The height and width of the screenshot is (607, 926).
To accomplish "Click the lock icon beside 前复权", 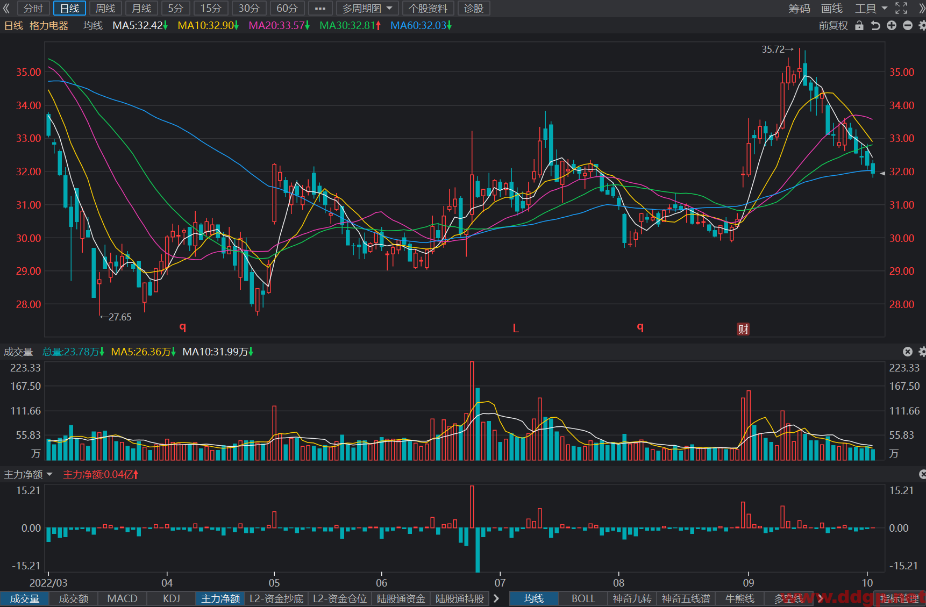I will tap(859, 25).
